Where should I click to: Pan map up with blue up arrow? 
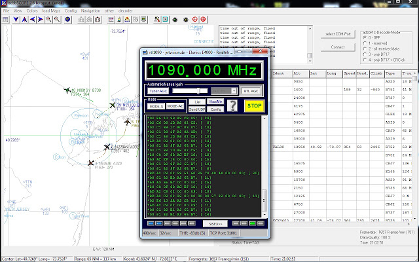pyautogui.click(x=24, y=20)
